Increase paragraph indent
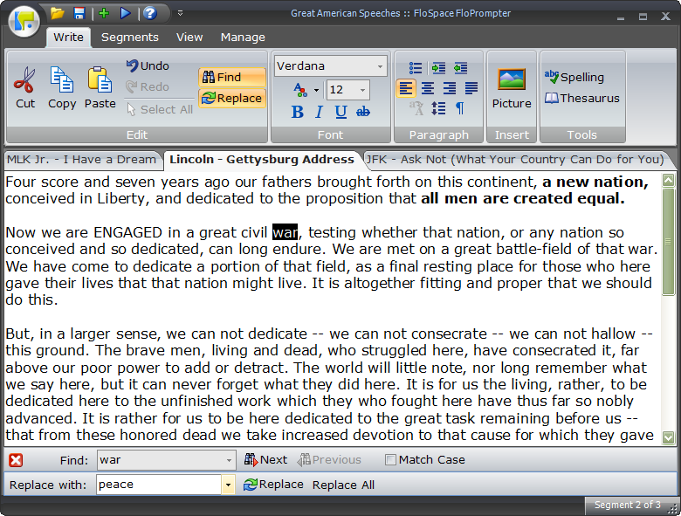The height and width of the screenshot is (516, 681). [438, 68]
